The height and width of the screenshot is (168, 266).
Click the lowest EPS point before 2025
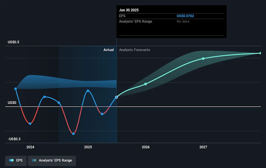coord(73,134)
